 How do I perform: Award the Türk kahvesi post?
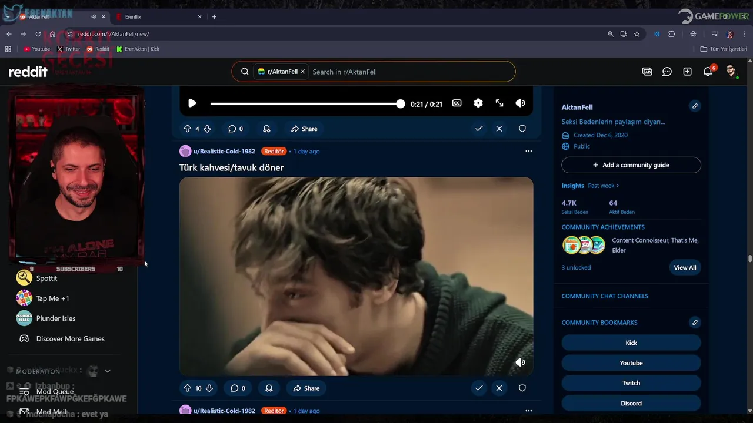269,388
